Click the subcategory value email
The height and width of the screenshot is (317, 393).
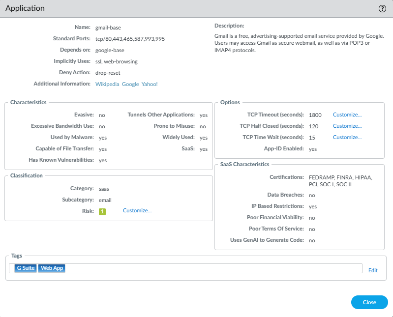tap(105, 200)
